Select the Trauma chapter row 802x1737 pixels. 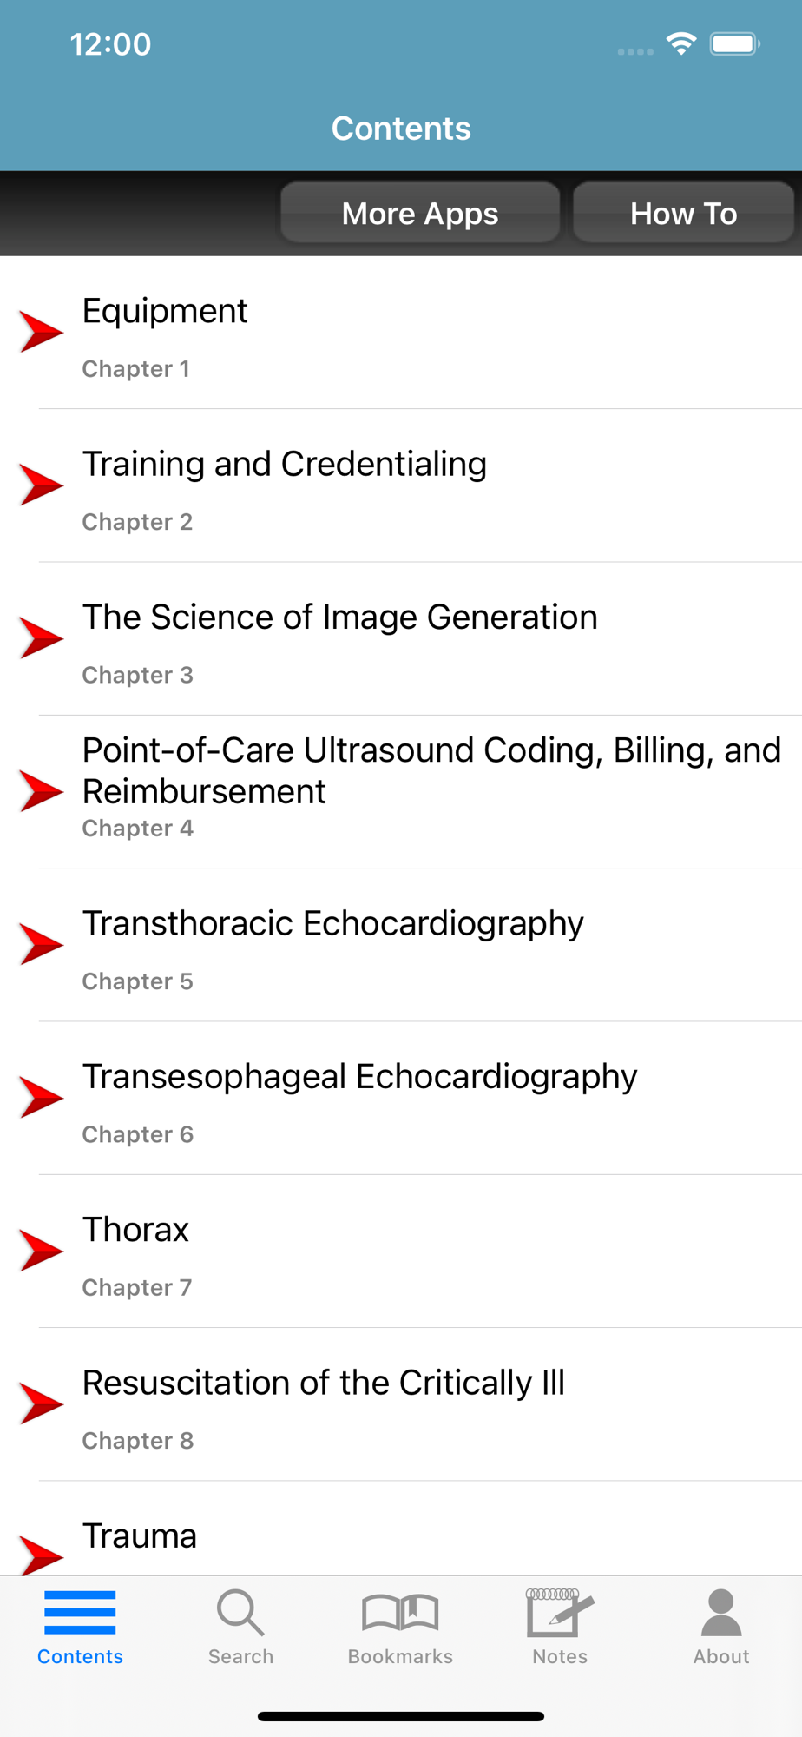pyautogui.click(x=140, y=1536)
